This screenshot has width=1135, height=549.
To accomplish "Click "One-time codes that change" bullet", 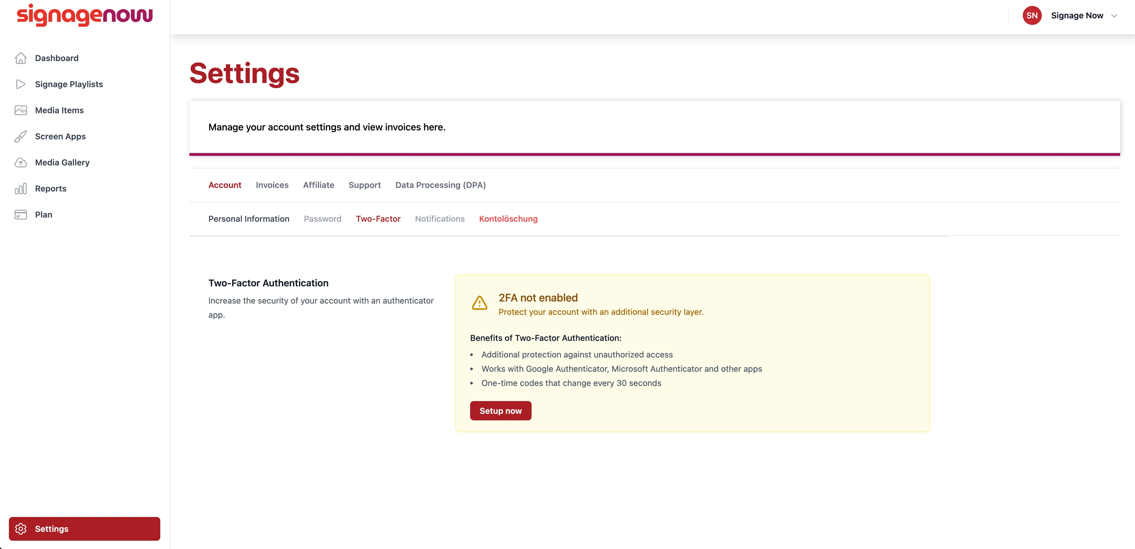I will [571, 383].
